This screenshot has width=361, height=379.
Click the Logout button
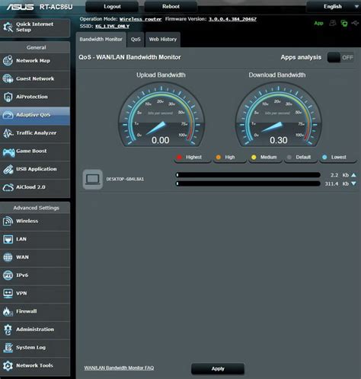click(x=112, y=7)
